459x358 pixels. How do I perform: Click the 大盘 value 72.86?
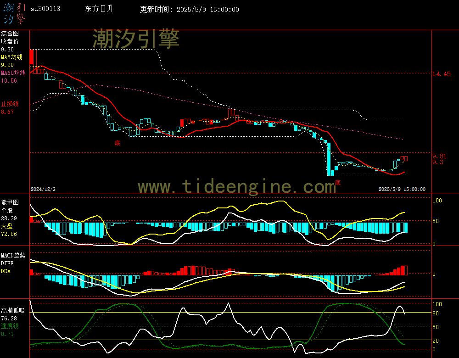[9, 234]
